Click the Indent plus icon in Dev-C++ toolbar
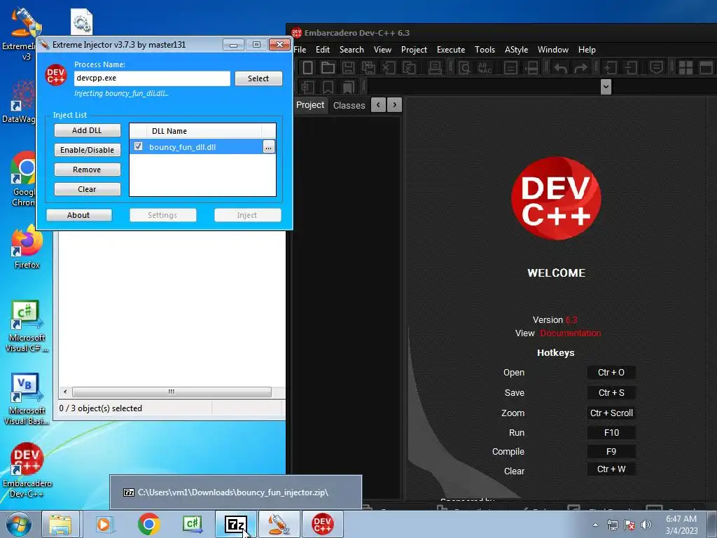717x538 pixels. pyautogui.click(x=611, y=68)
